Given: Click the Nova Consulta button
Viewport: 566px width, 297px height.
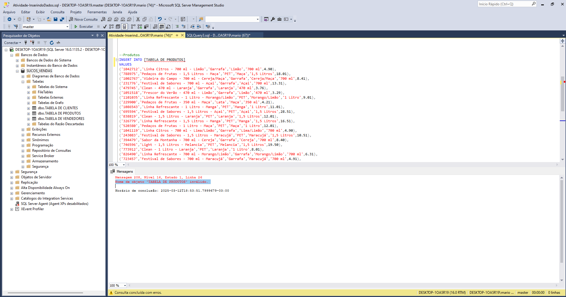Looking at the screenshot, I should point(83,19).
